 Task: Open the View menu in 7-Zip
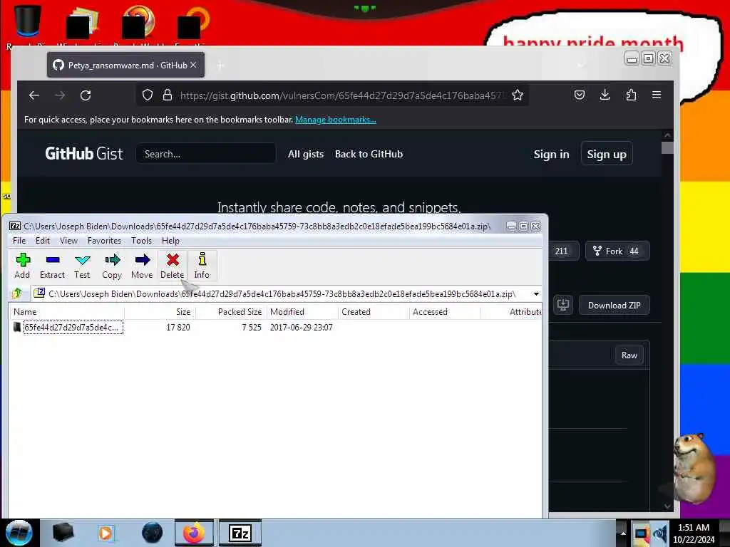68,241
